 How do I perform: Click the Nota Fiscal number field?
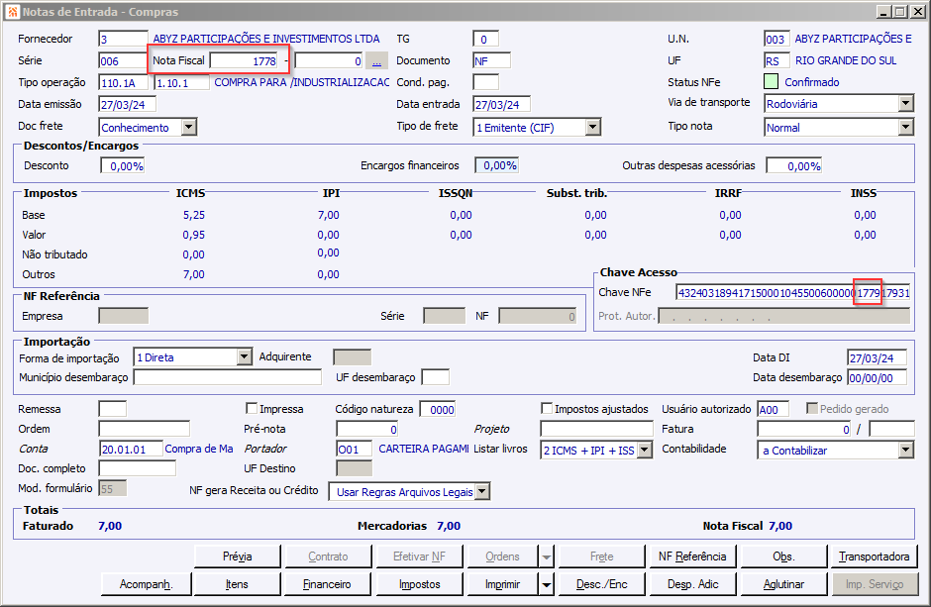244,61
